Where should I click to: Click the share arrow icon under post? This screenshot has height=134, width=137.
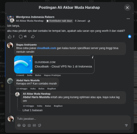coord(33,37)
